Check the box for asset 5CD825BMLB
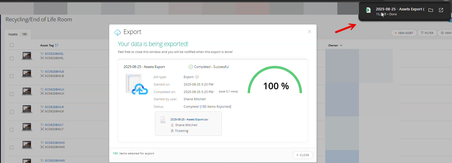This screenshot has height=163, width=452. tap(12, 76)
